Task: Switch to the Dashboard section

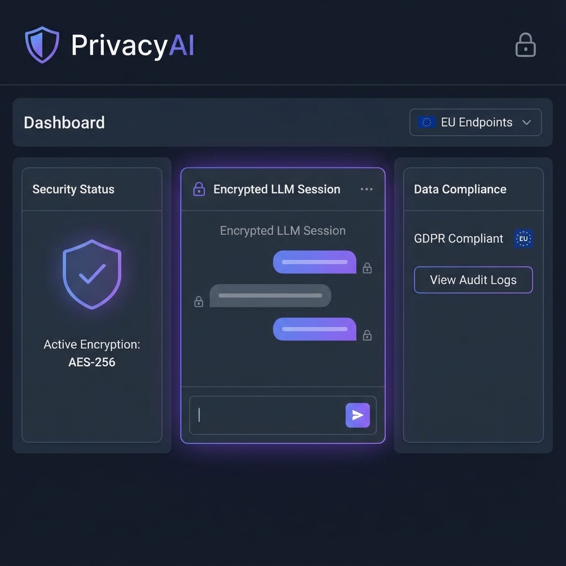Action: click(64, 122)
